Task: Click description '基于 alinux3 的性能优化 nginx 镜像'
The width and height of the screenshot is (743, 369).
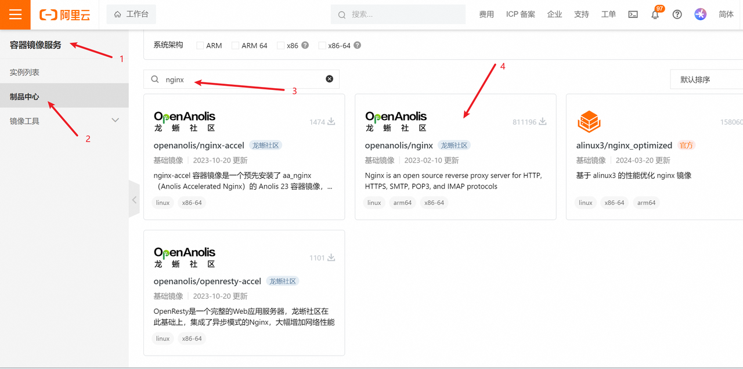Action: tap(634, 175)
